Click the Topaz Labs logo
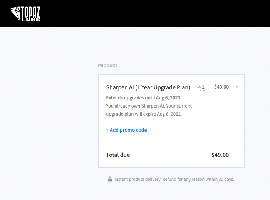 coord(25,13)
